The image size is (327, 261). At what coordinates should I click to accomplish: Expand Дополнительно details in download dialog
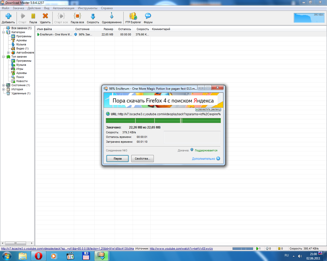[x=206, y=159]
